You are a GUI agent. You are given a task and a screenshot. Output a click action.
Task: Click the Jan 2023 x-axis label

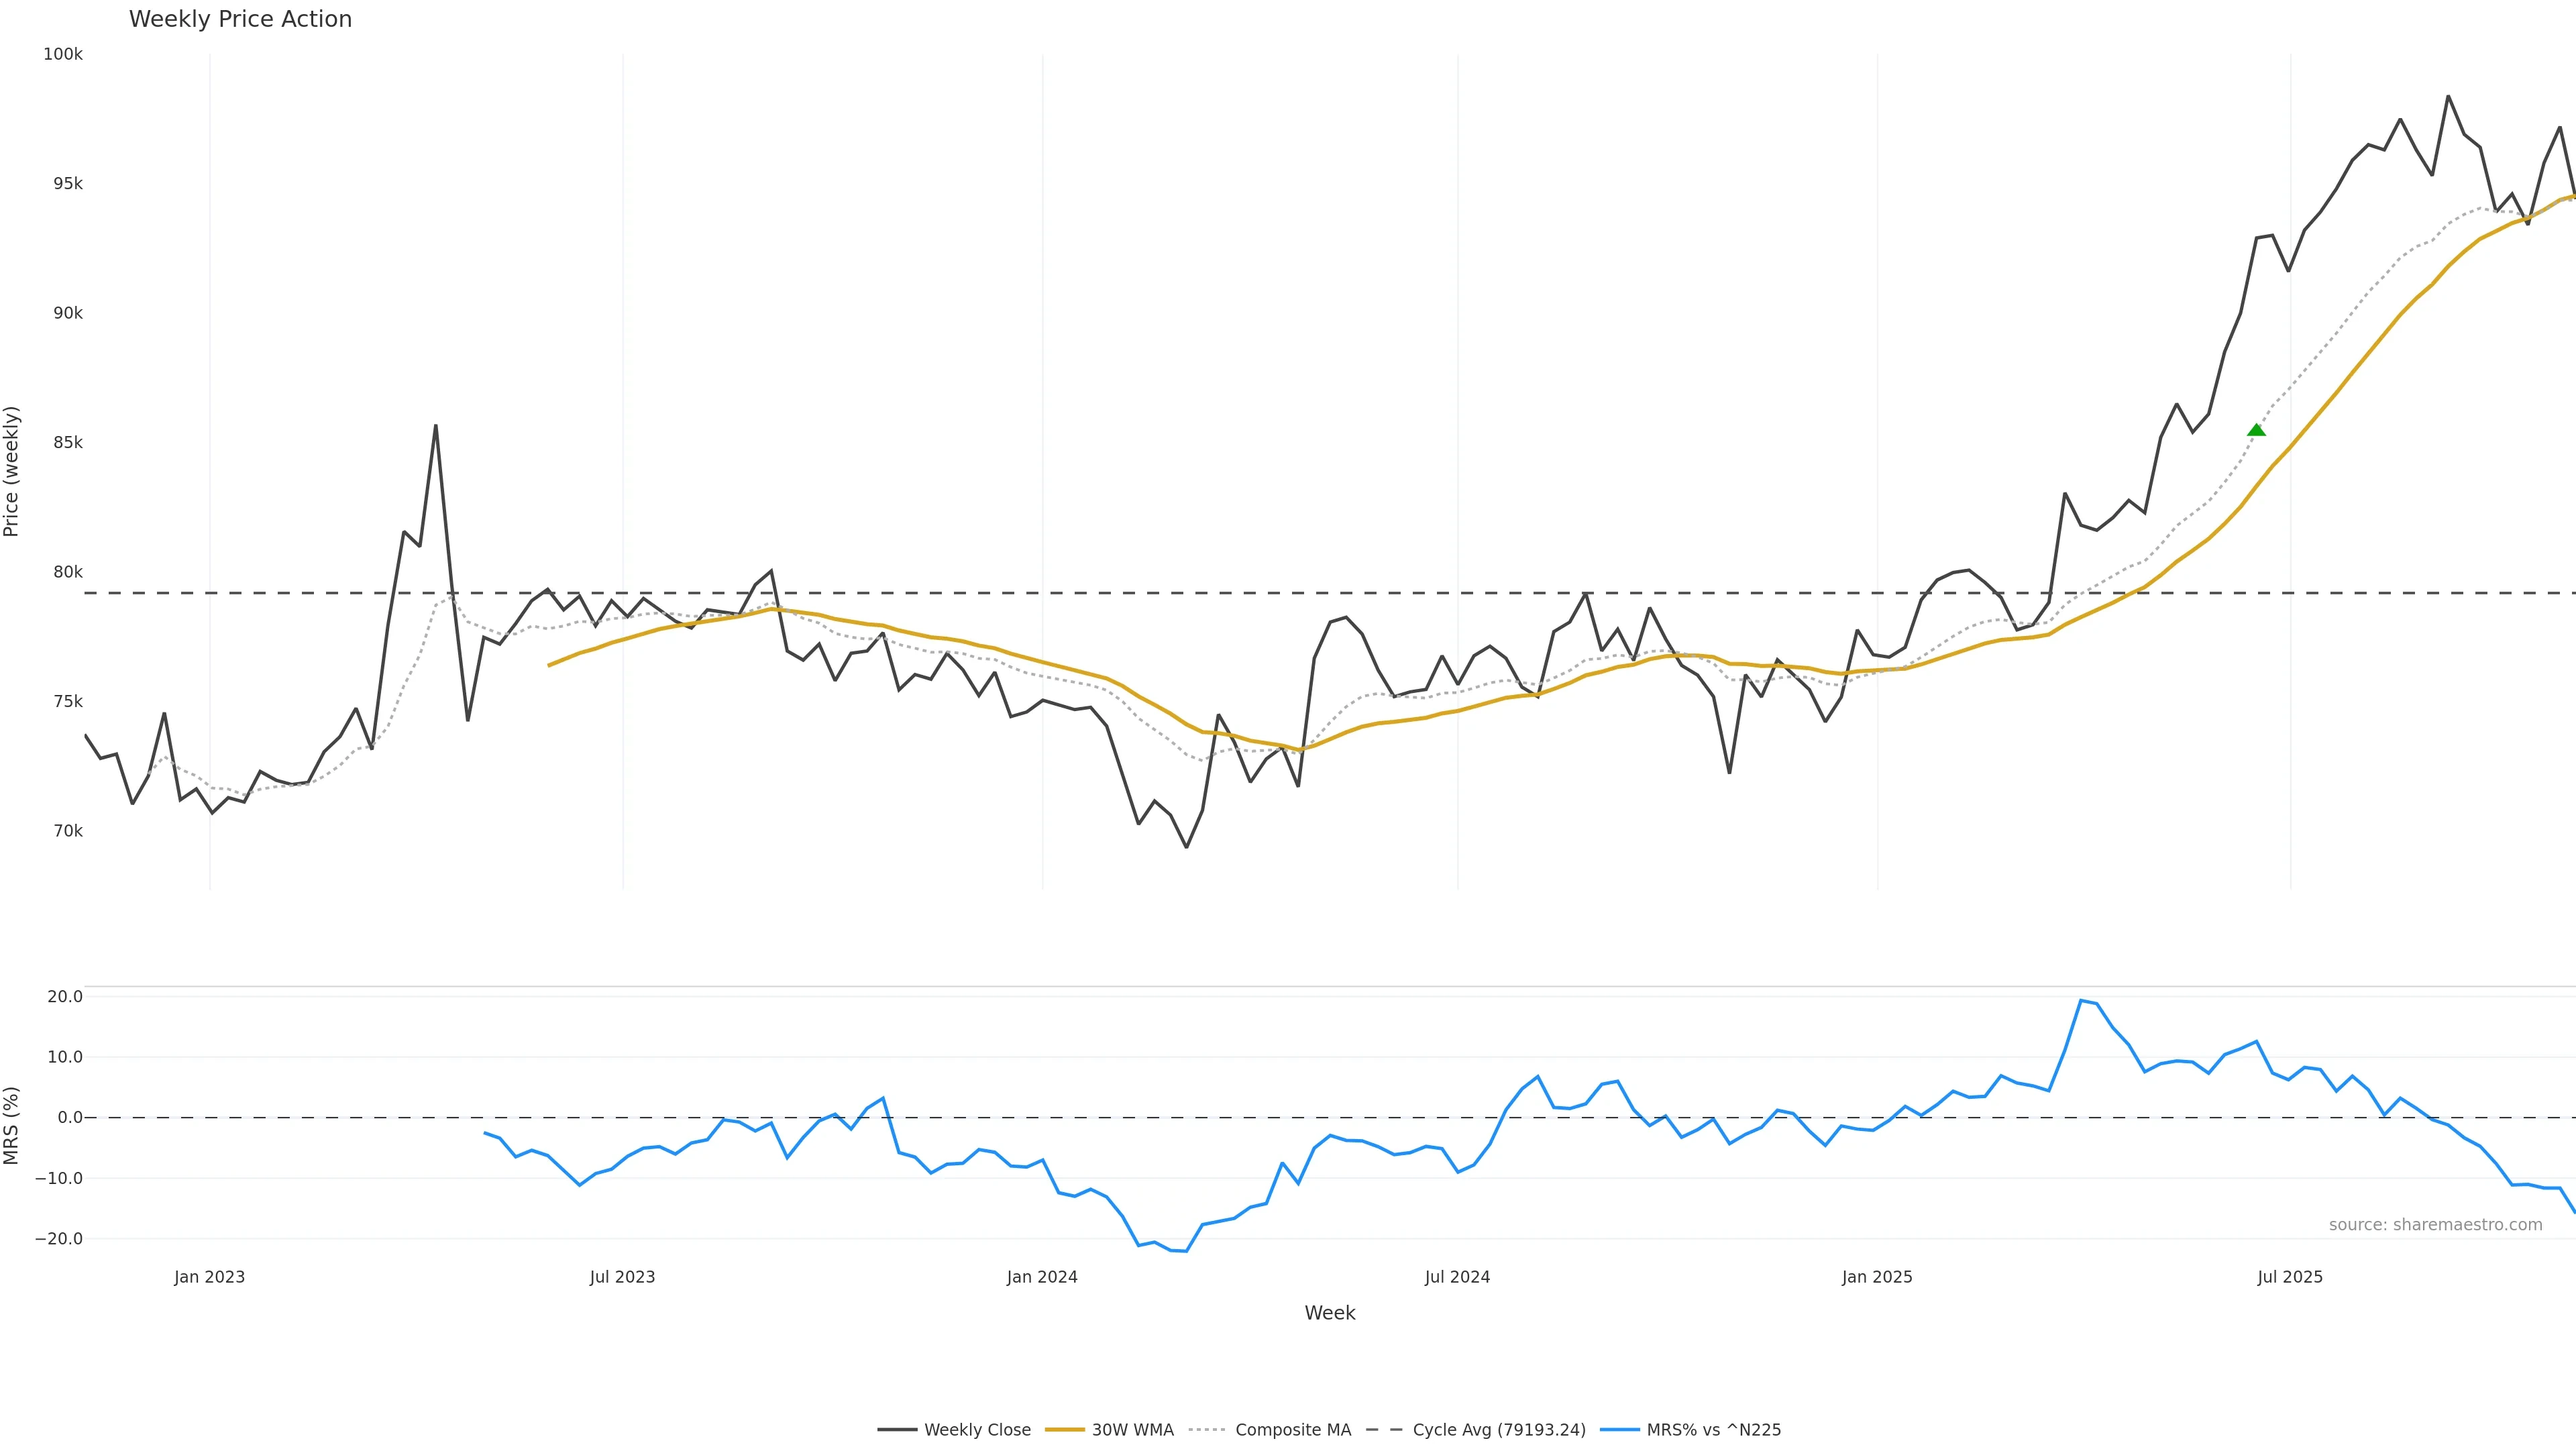pos(209,1277)
